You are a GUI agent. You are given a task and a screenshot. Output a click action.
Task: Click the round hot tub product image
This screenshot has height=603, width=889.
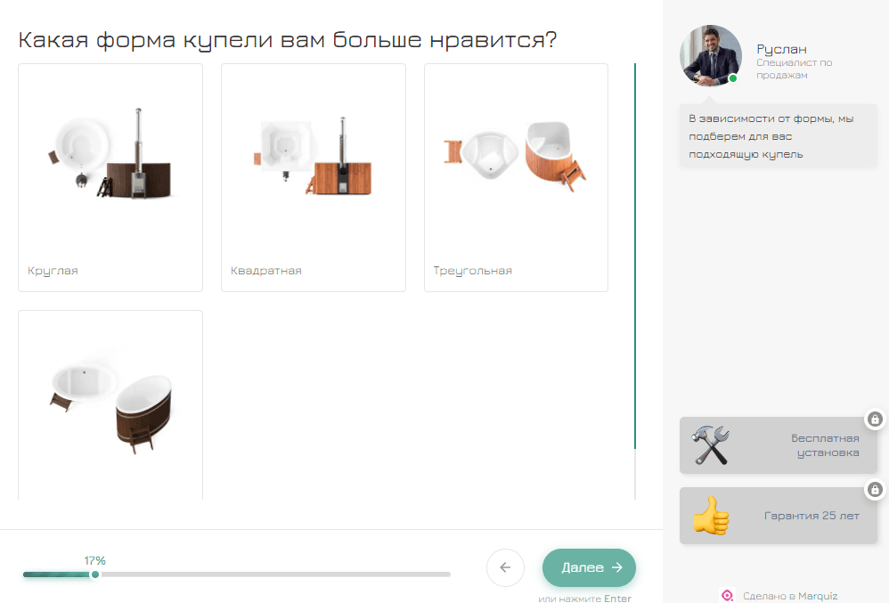110,153
